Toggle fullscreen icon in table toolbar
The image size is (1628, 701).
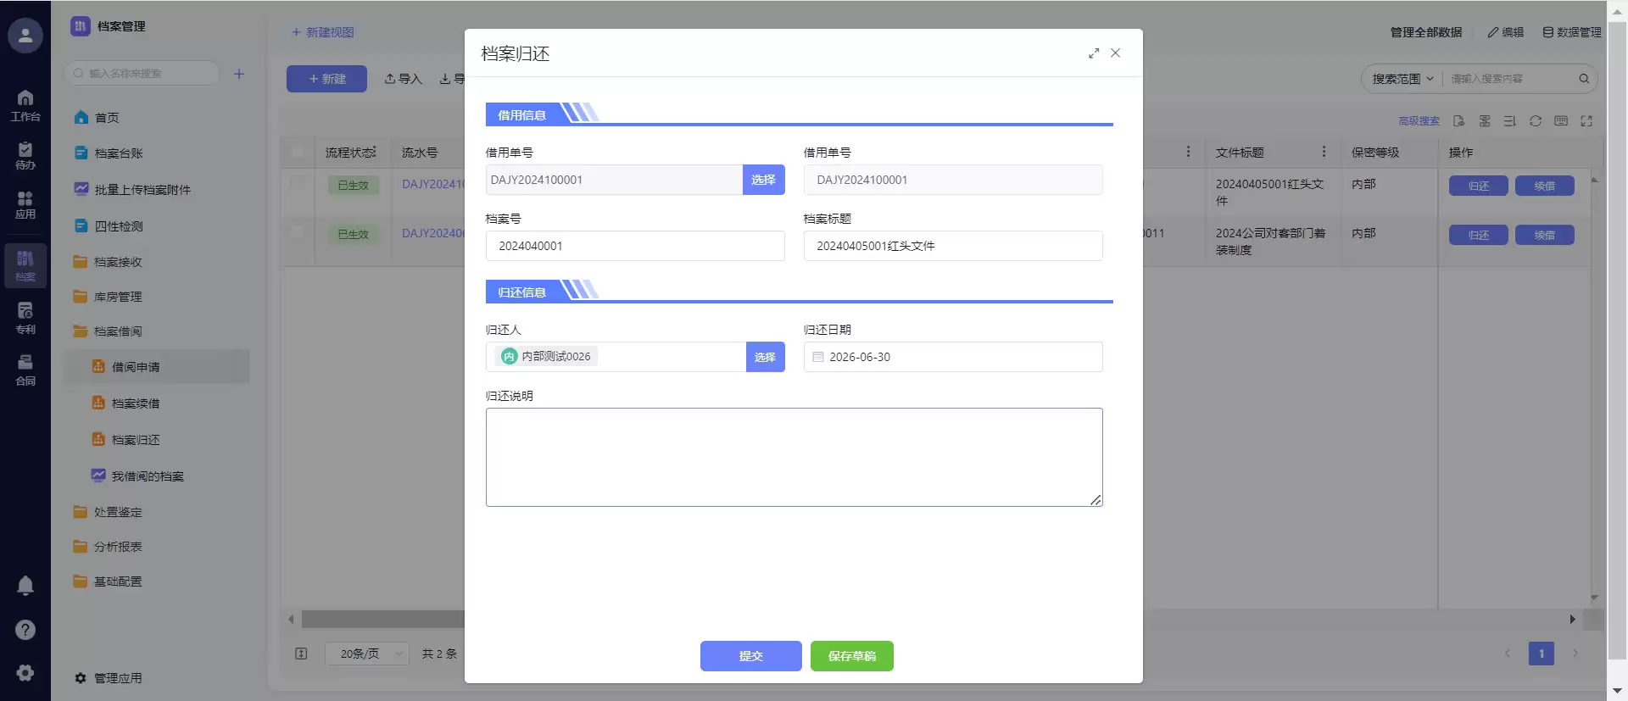pos(1586,121)
